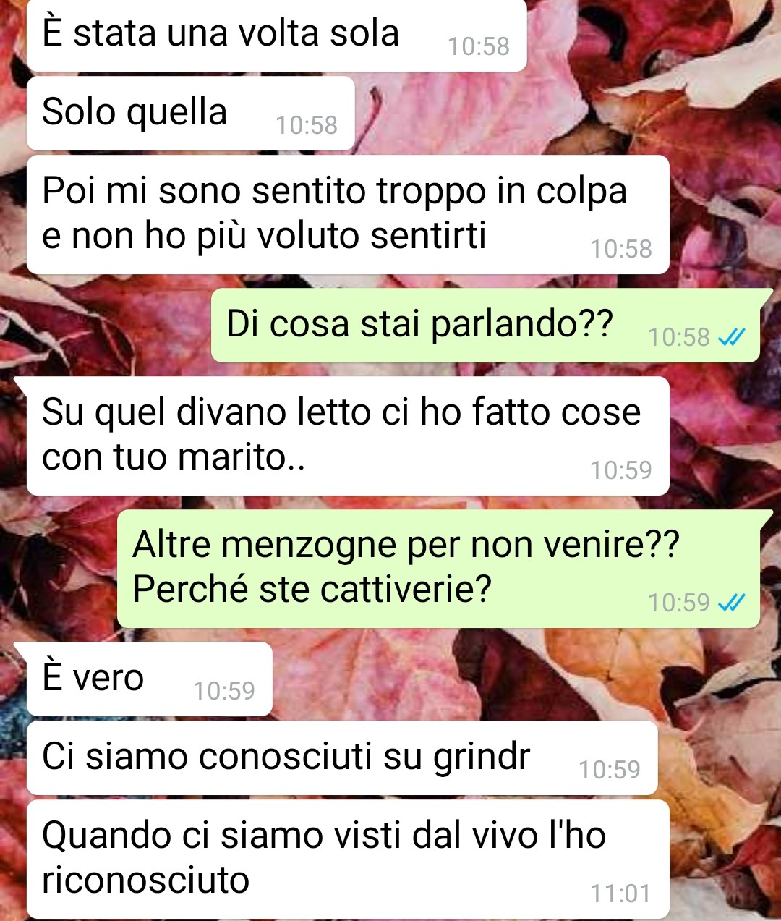Tap the empty wallpaper area right of "È vero"
781x921 pixels.
pyautogui.click(x=521, y=679)
